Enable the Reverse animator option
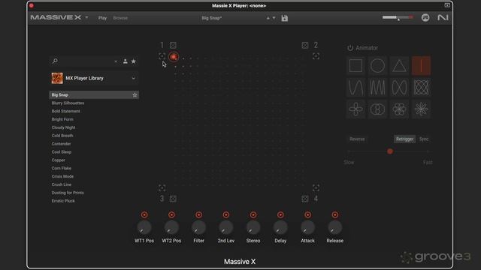This screenshot has height=270, width=481. (357, 139)
